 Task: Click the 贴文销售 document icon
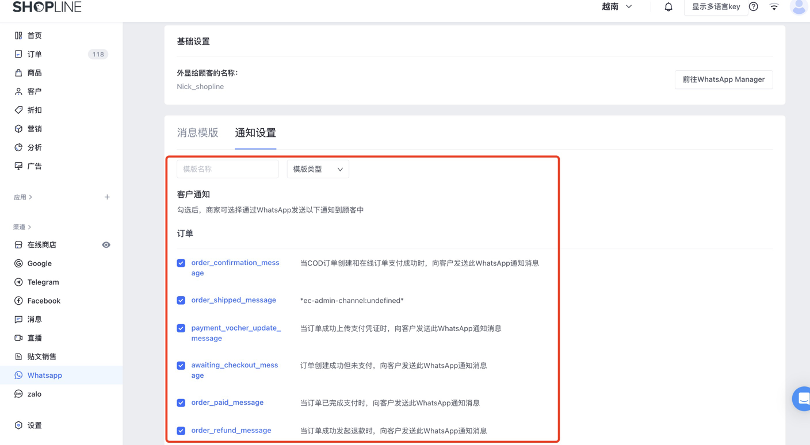[18, 356]
